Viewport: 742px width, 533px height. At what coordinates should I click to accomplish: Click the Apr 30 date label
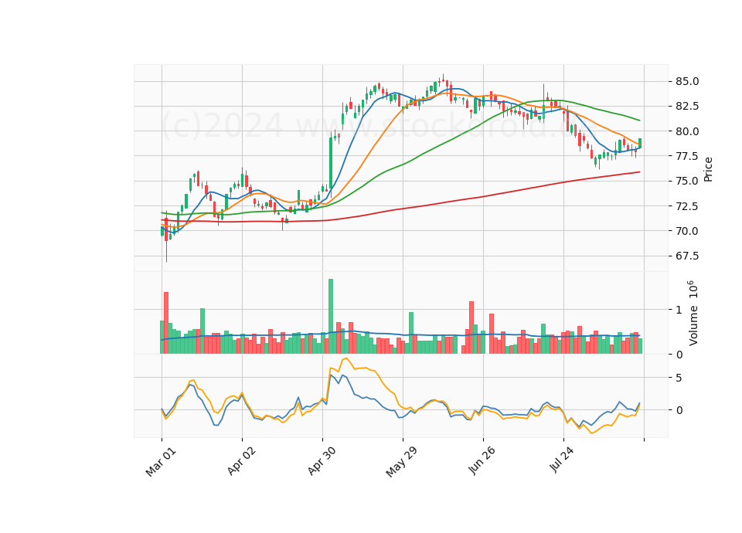[322, 461]
